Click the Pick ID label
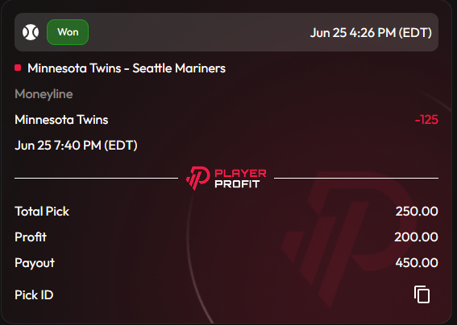457x325 pixels. [x=34, y=294]
